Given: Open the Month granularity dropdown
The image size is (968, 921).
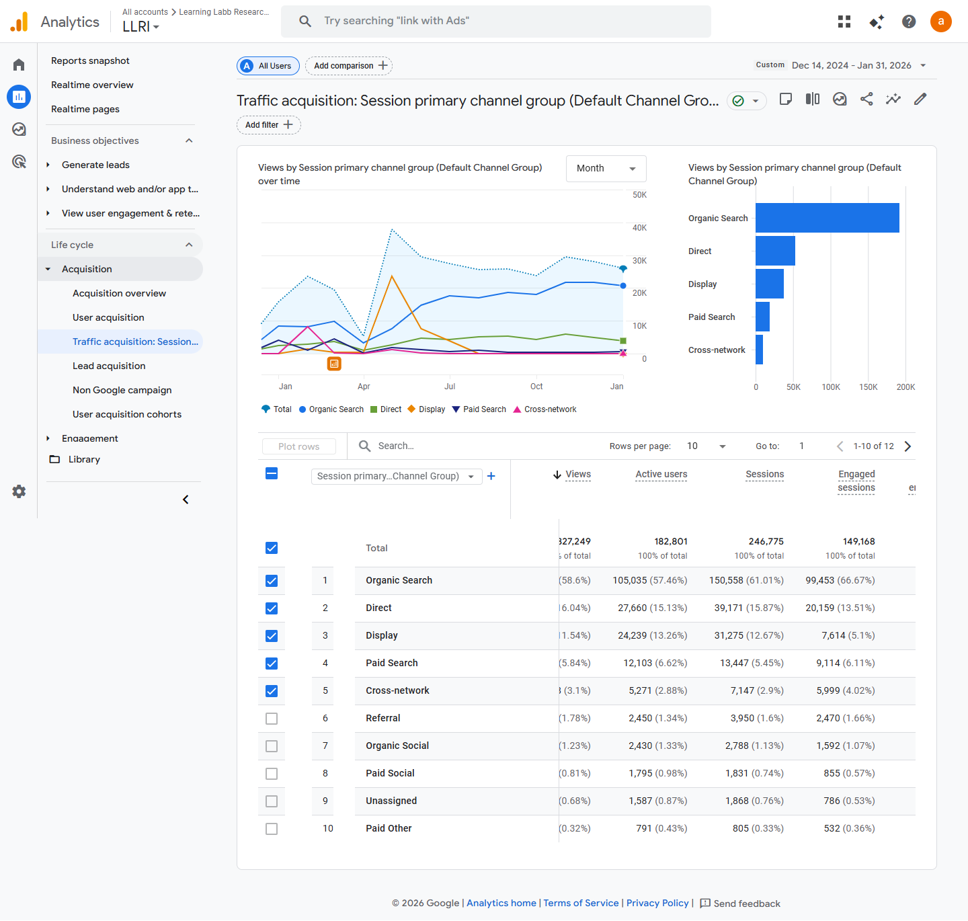Looking at the screenshot, I should click(606, 169).
